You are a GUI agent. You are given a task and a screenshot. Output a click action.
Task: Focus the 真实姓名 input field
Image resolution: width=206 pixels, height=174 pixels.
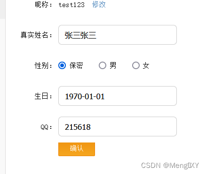click(118, 35)
